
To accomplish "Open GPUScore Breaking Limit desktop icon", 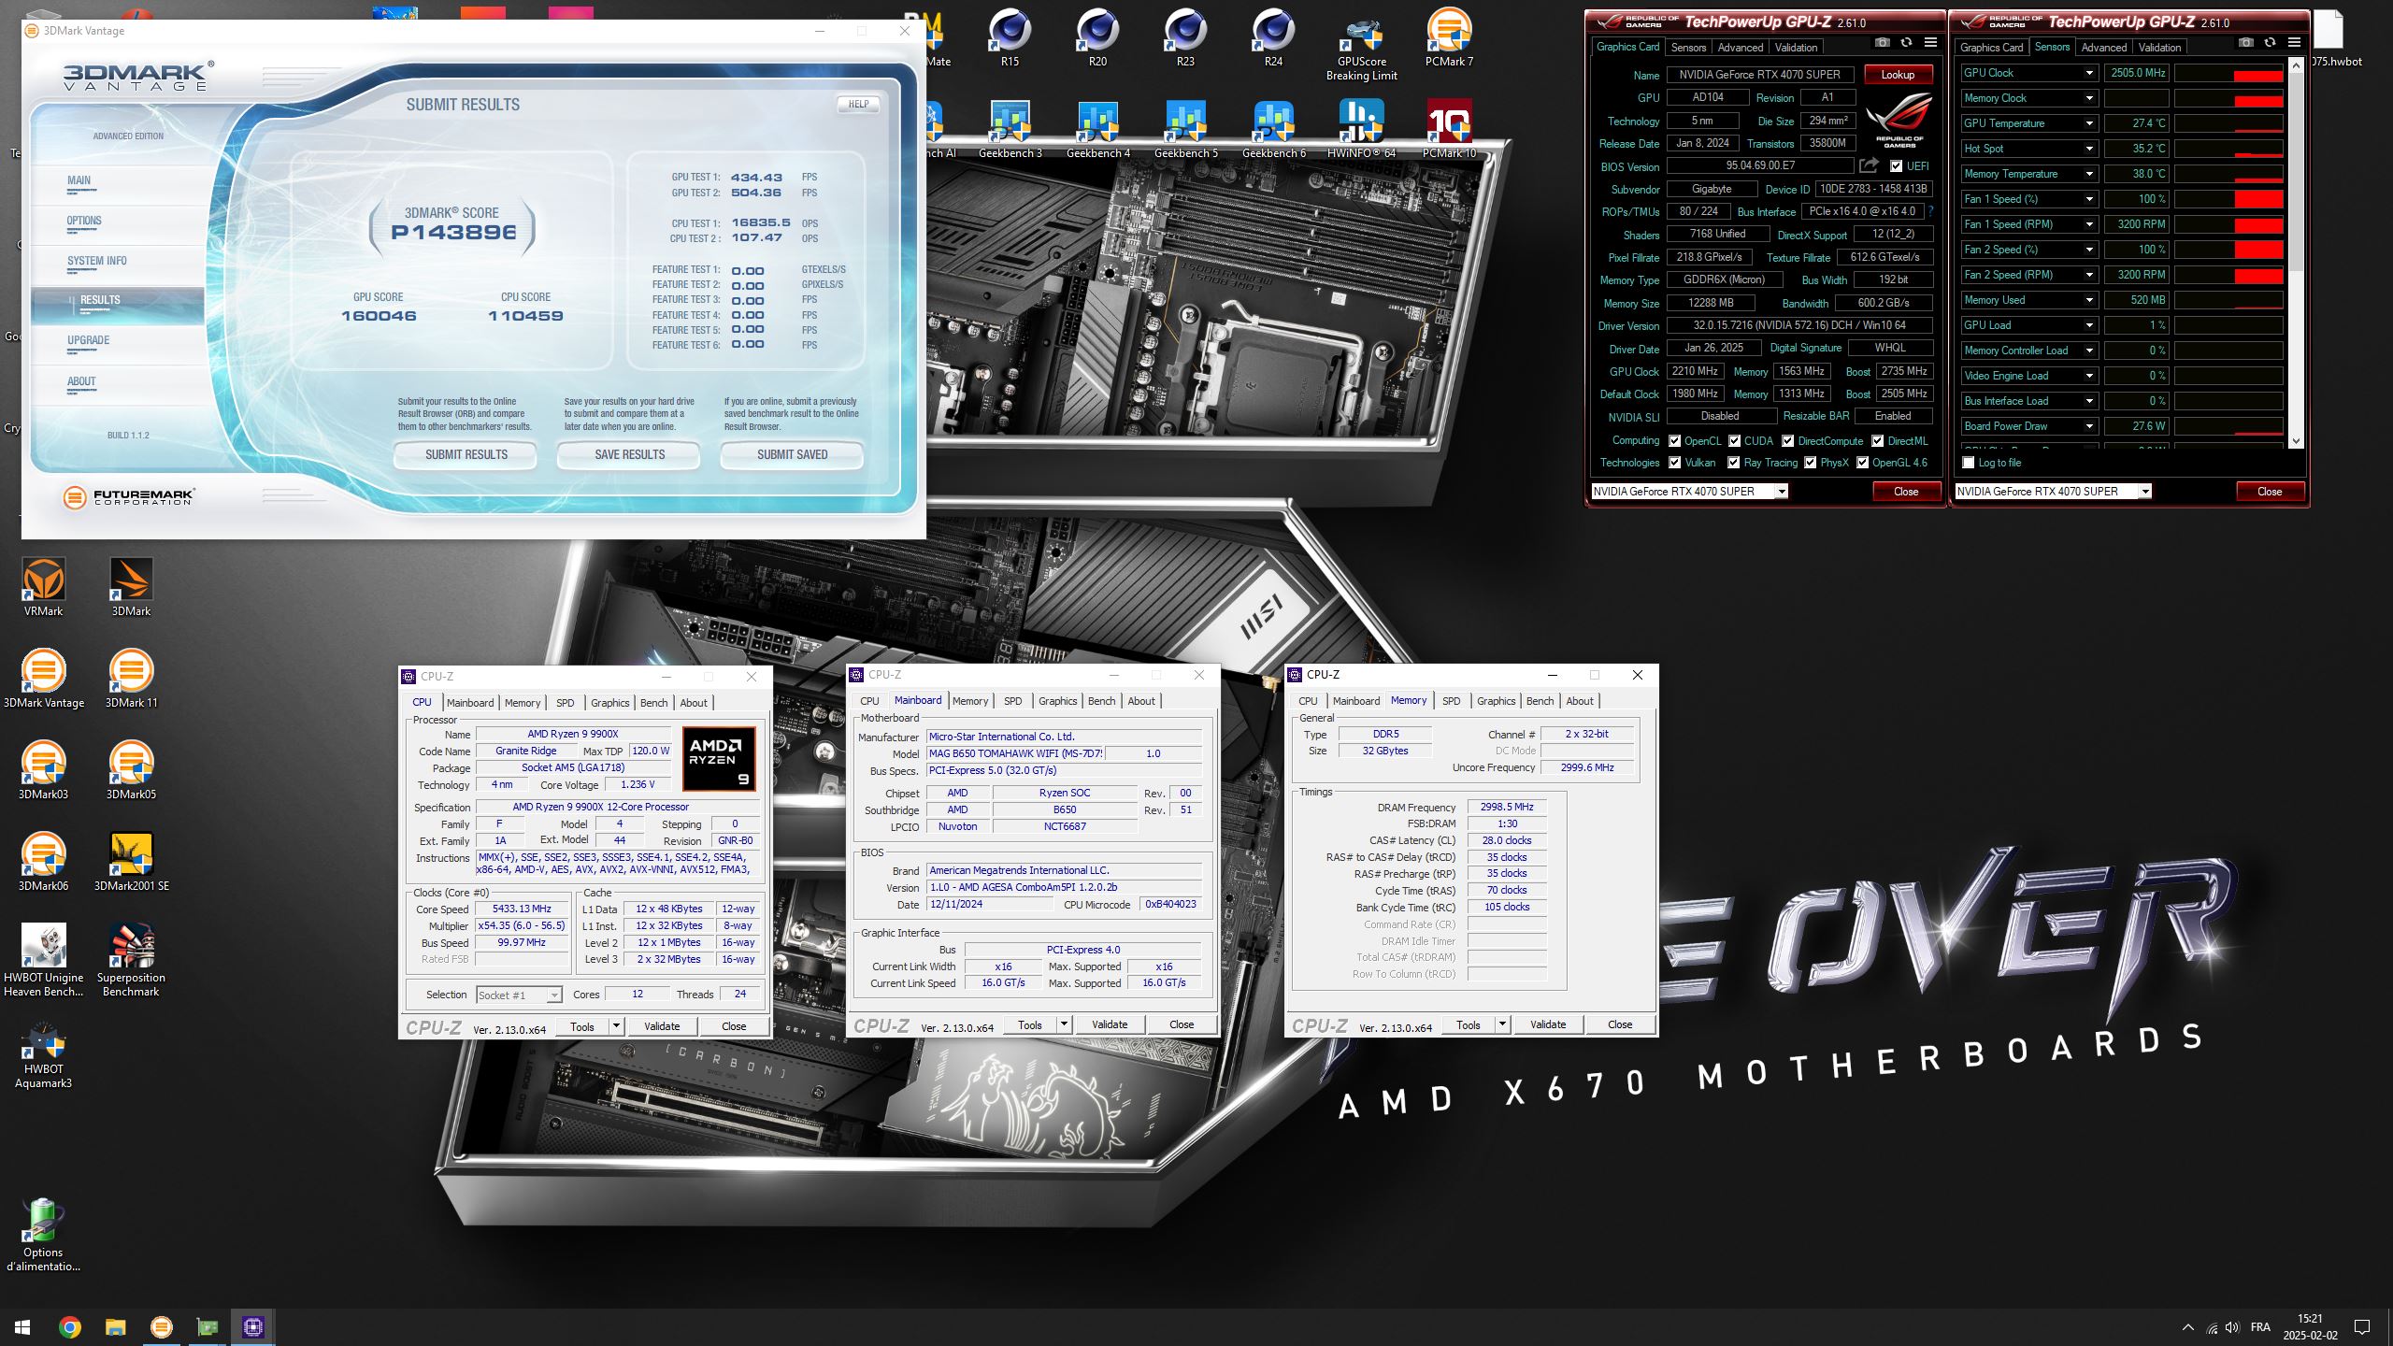I will (1361, 45).
